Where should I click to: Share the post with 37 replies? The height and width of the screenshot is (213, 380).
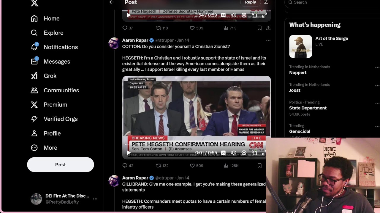point(268,28)
